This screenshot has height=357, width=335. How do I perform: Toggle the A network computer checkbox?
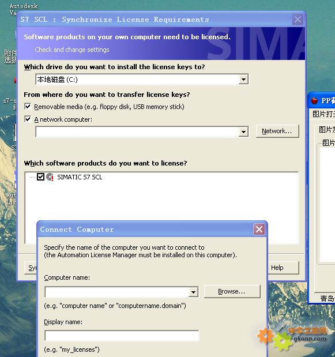pyautogui.click(x=28, y=119)
